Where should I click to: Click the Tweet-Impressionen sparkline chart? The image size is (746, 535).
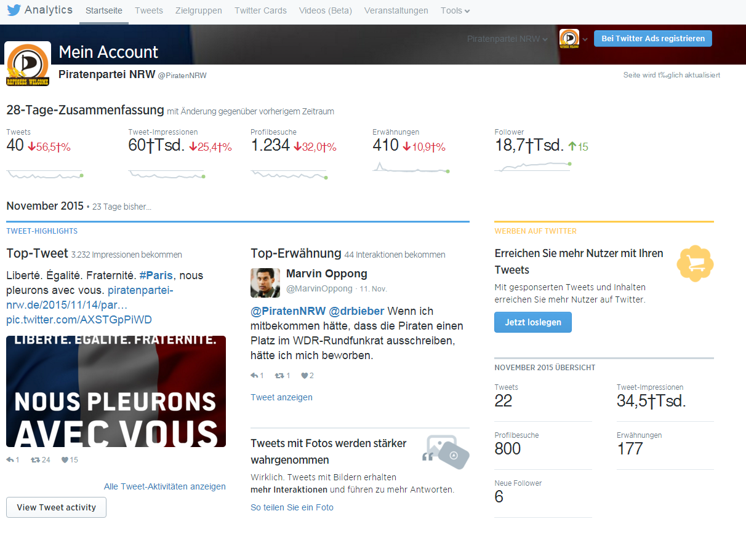pyautogui.click(x=166, y=174)
